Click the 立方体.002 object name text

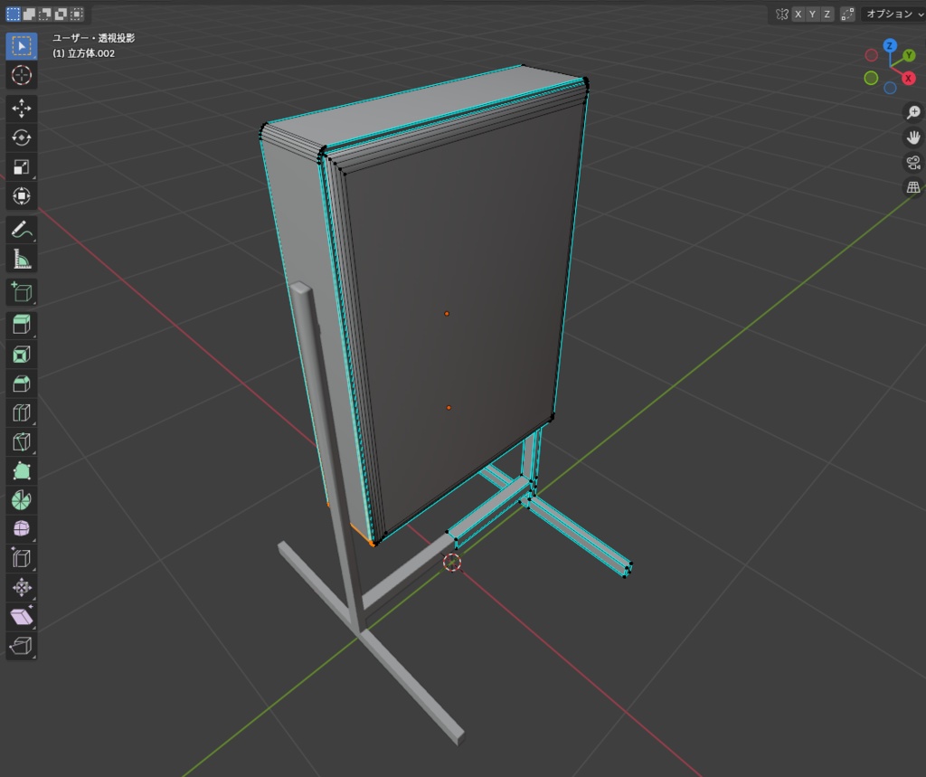91,53
